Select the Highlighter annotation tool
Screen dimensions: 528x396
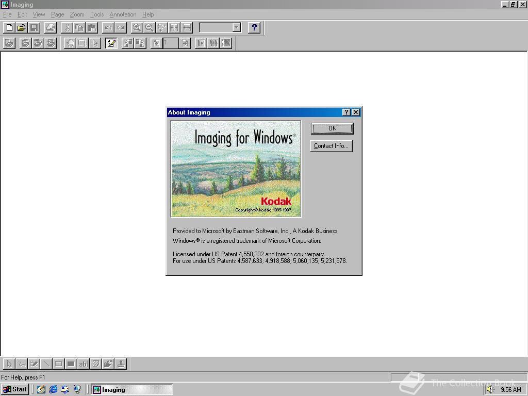[34, 364]
